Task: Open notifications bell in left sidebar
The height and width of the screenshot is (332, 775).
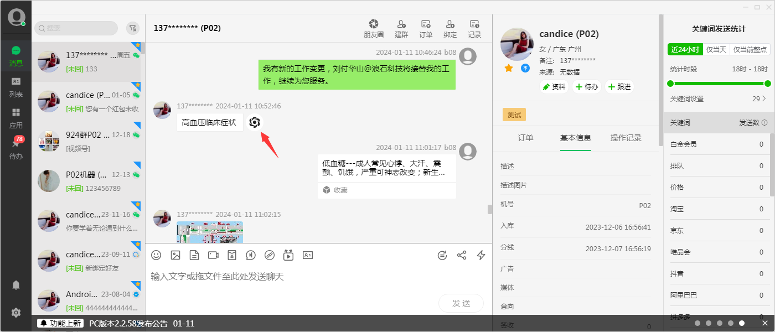Action: coord(16,285)
